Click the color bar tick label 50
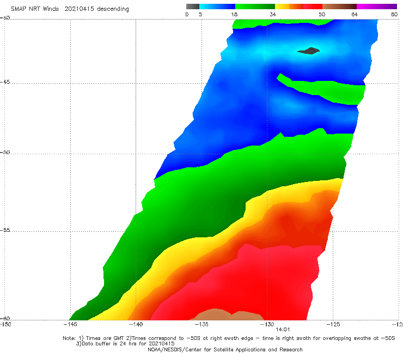This screenshot has height=353, width=403. point(322,15)
